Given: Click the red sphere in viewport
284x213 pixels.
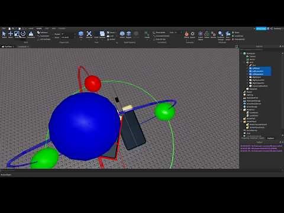Looking at the screenshot, I should tap(93, 83).
